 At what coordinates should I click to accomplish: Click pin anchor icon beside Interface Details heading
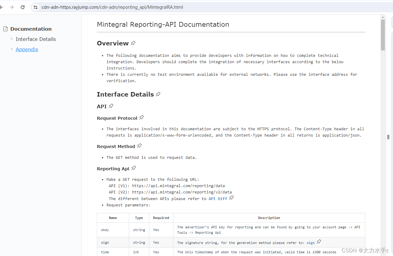[158, 94]
